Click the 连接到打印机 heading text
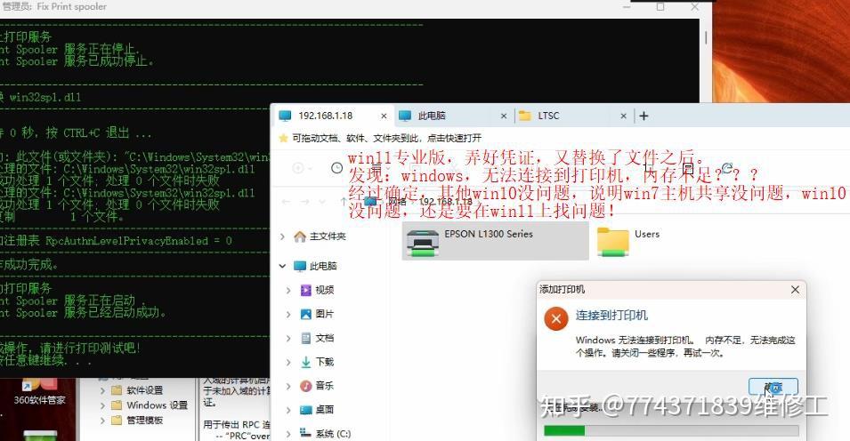Screen dimensions: 850x441 [x=611, y=316]
